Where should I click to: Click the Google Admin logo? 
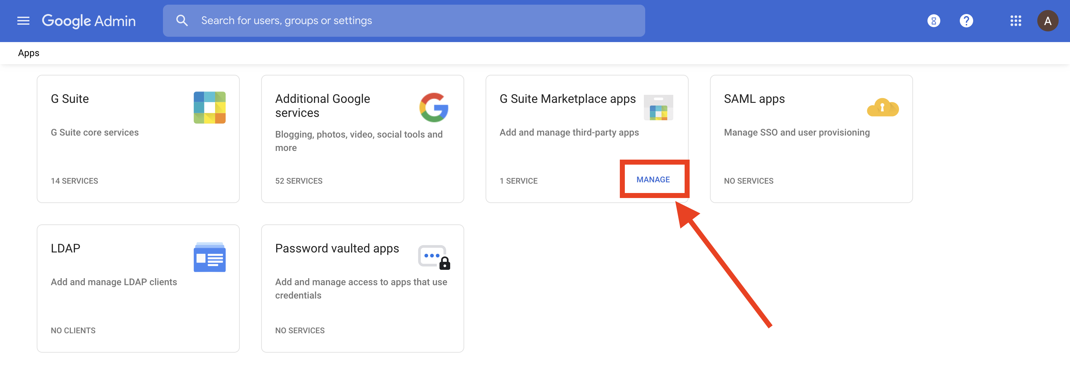tap(88, 21)
